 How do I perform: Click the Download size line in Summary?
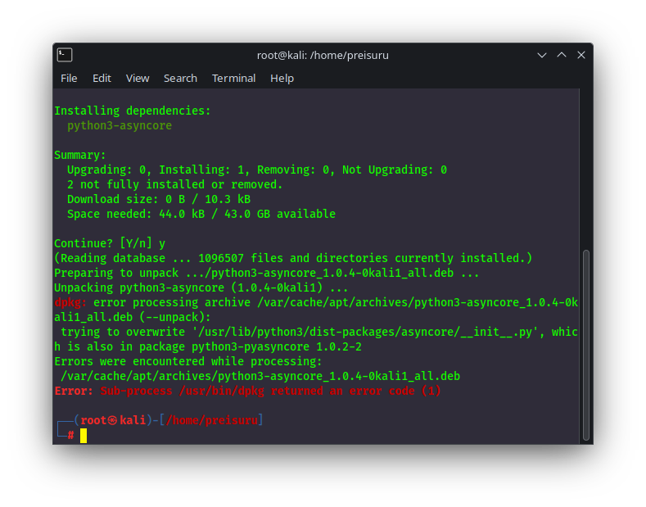(x=159, y=199)
